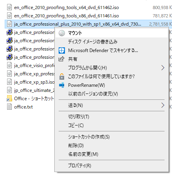Click the ISO icon for en_office_2010 x64
This screenshot has width=172, height=174.
tap(9, 7)
